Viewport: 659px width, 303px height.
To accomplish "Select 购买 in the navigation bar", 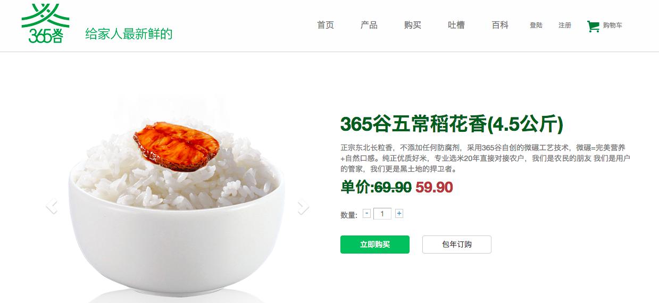I will click(413, 25).
